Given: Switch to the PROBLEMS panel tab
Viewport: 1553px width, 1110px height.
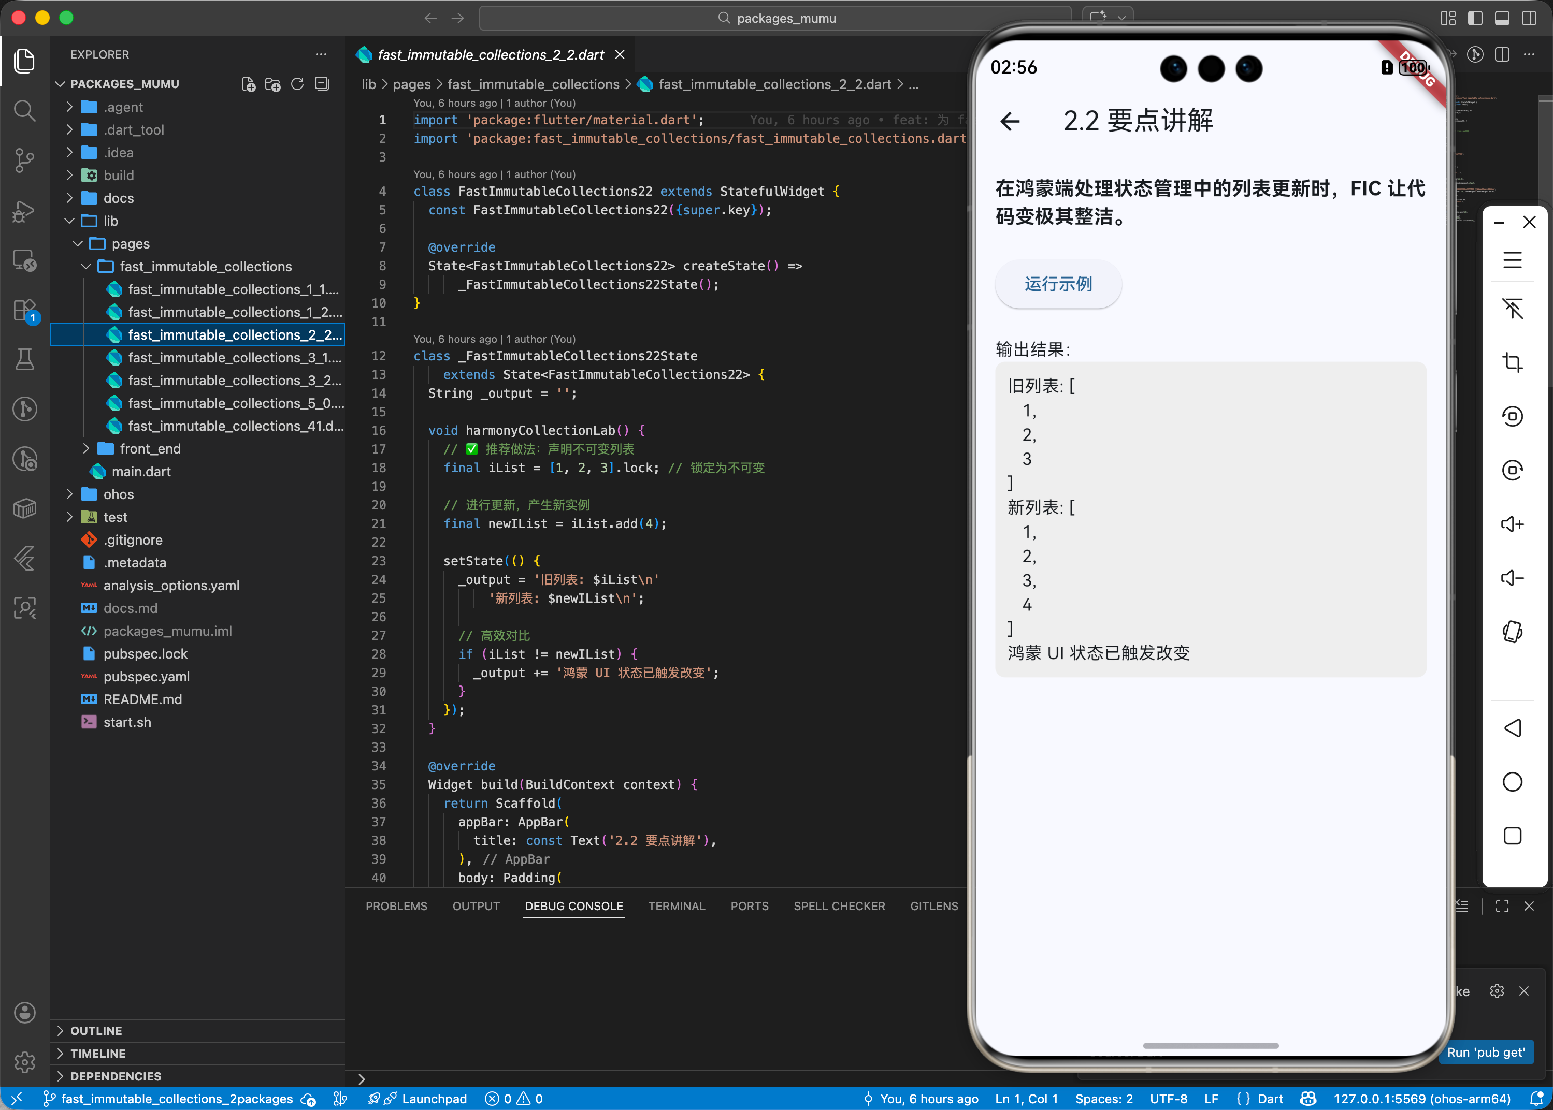Looking at the screenshot, I should point(396,905).
